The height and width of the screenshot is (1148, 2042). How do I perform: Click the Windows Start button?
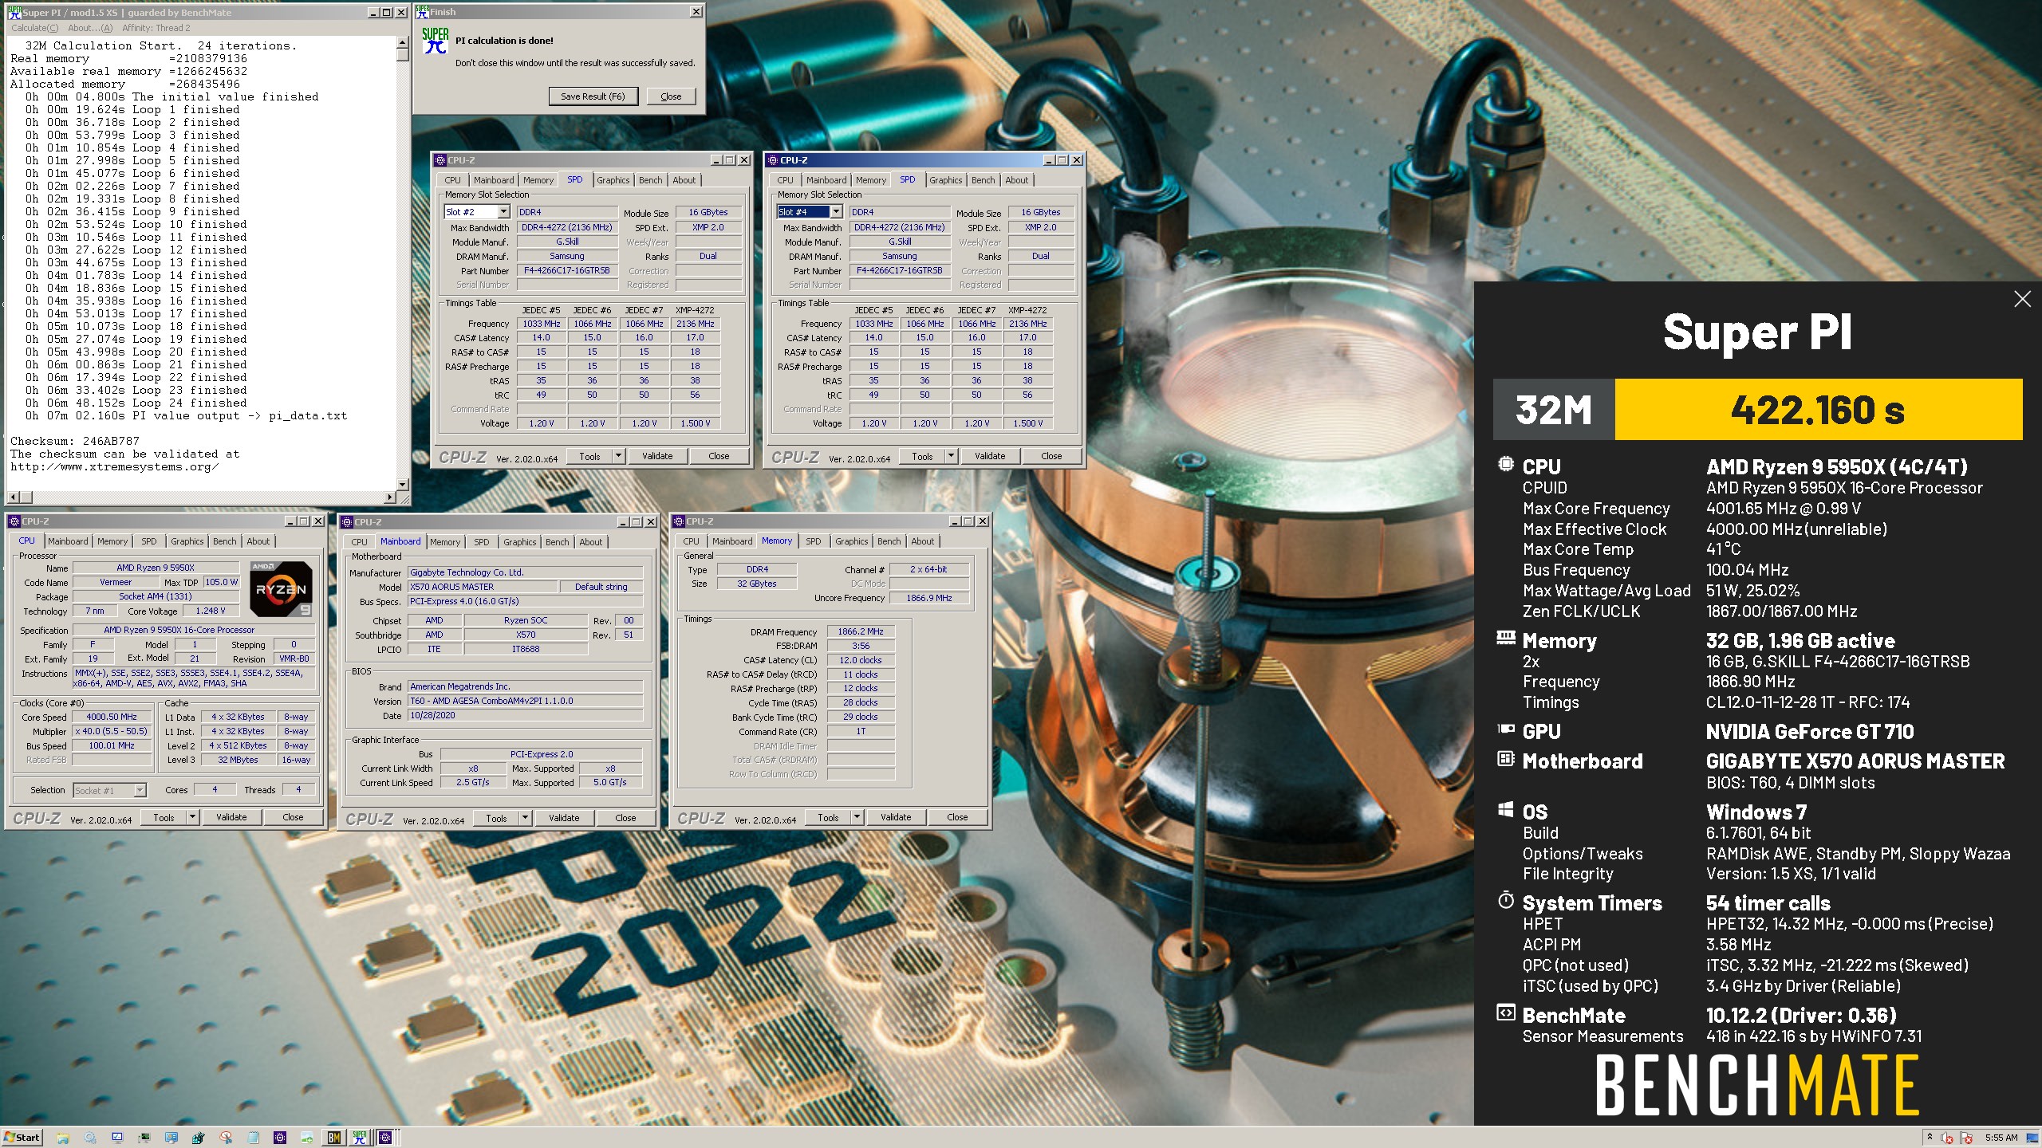pos(22,1138)
